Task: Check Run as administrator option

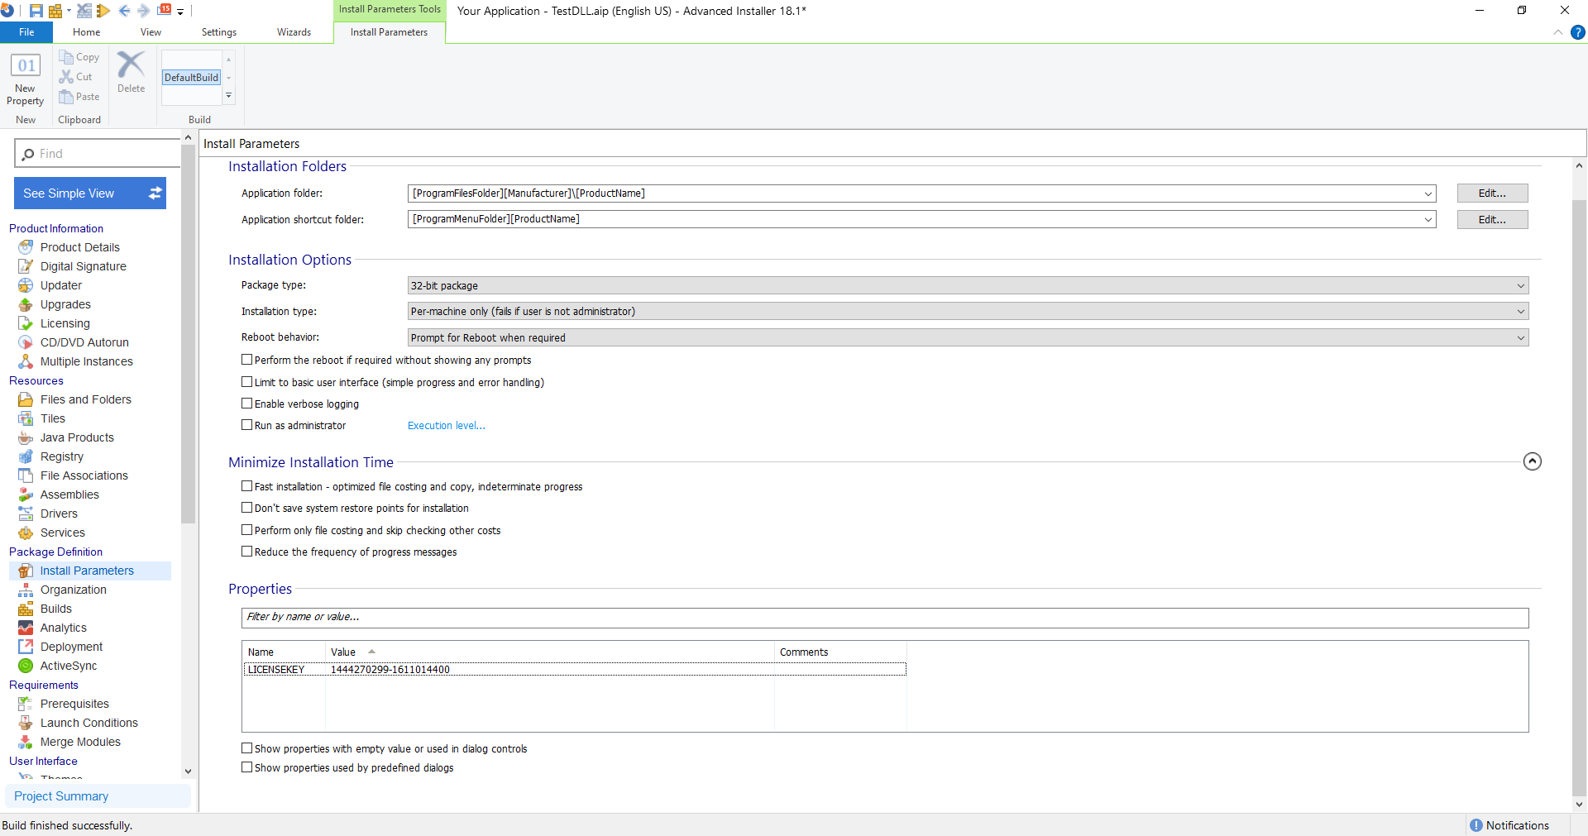Action: point(246,425)
